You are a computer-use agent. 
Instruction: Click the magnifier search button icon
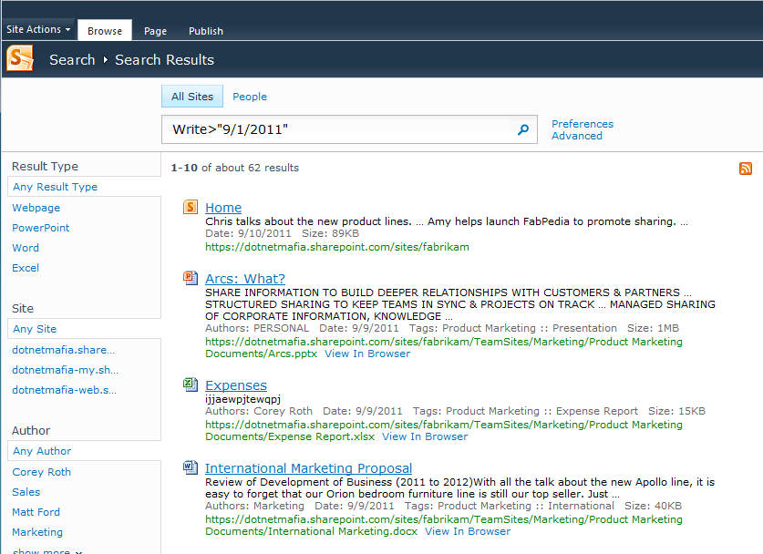tap(523, 129)
